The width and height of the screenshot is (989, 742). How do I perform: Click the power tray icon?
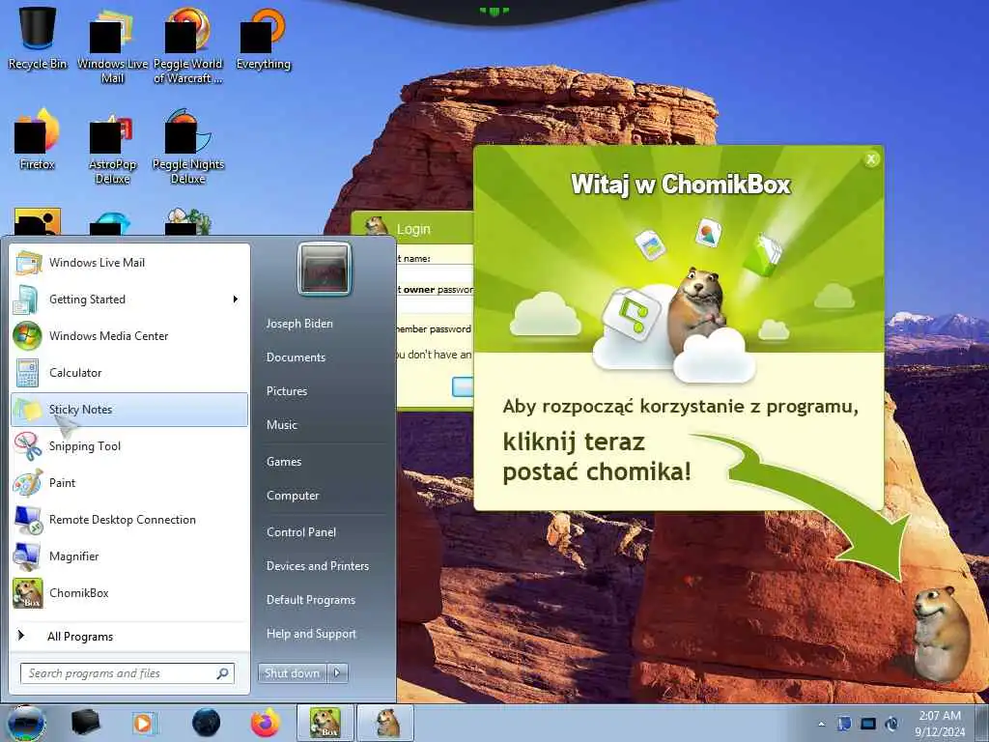click(891, 724)
